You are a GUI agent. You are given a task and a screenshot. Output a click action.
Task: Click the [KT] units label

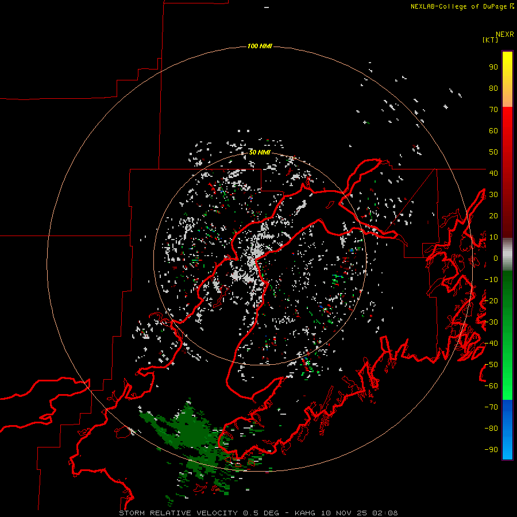pos(491,40)
